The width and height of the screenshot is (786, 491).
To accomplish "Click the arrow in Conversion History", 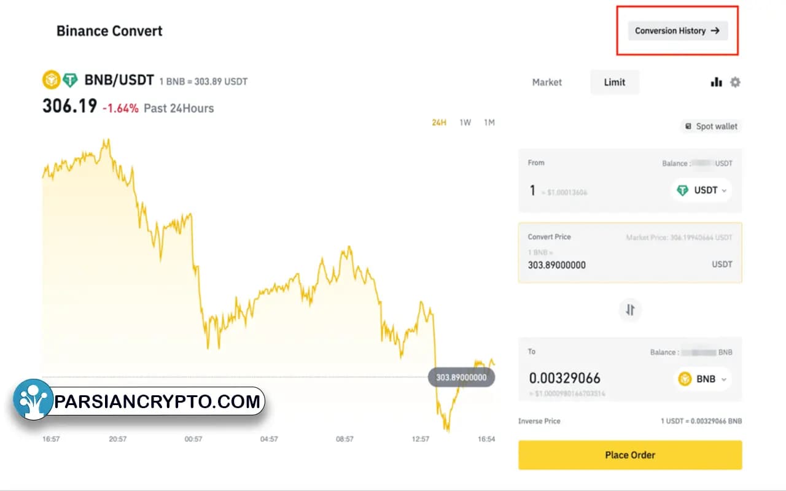I will coord(715,31).
